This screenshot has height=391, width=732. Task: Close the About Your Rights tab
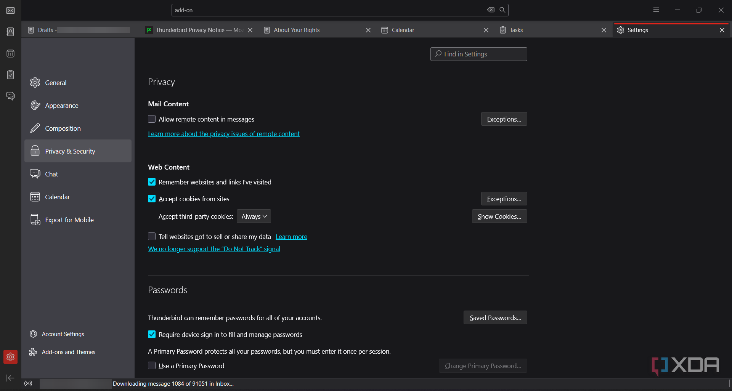368,30
